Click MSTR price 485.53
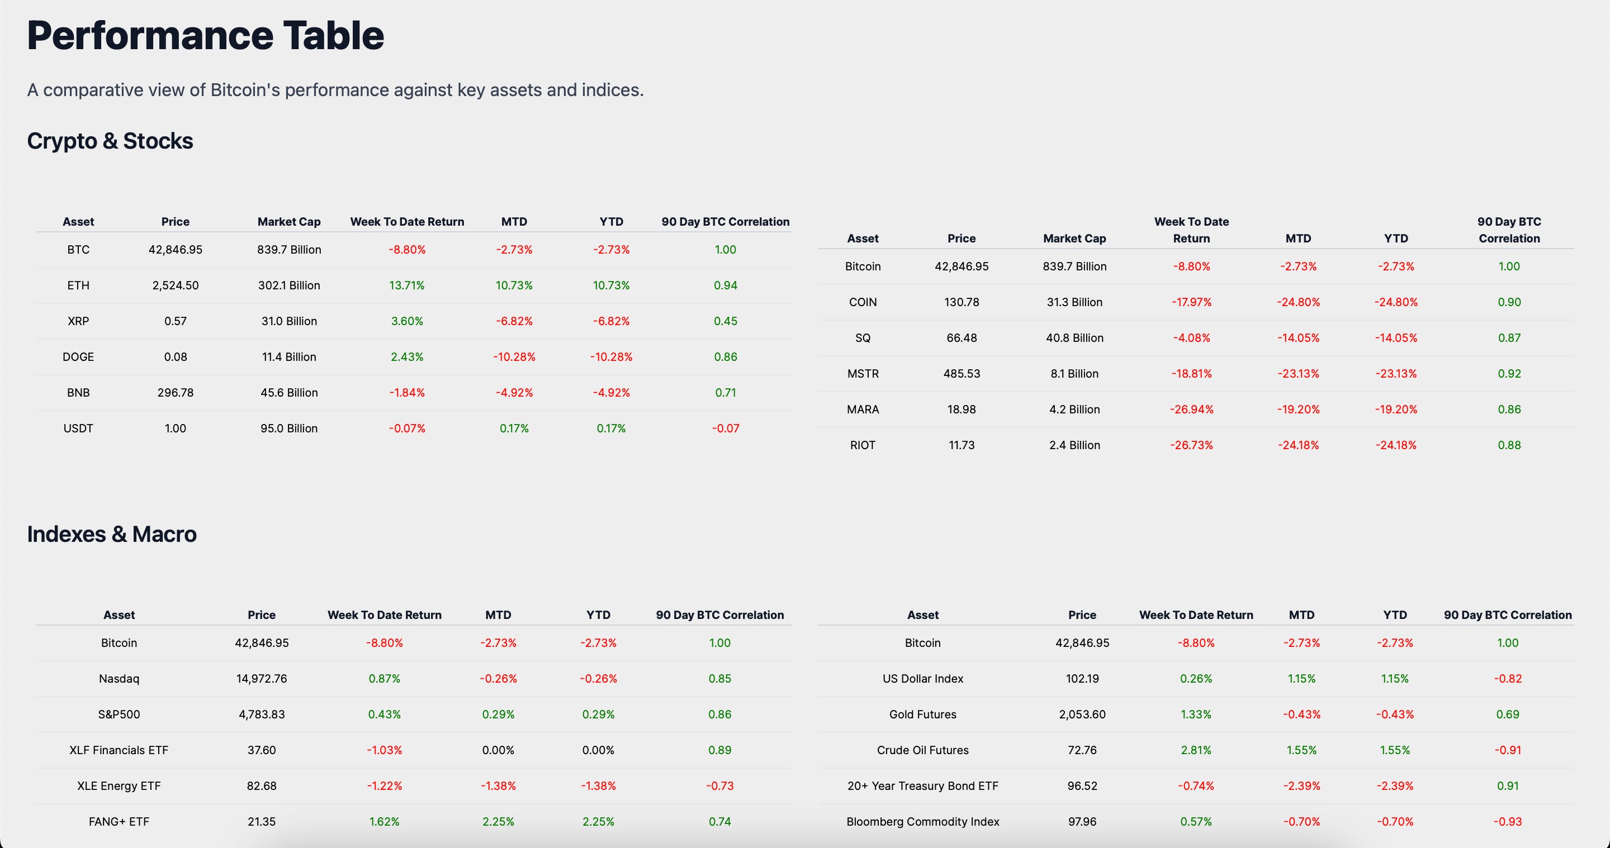This screenshot has height=848, width=1610. coord(962,374)
